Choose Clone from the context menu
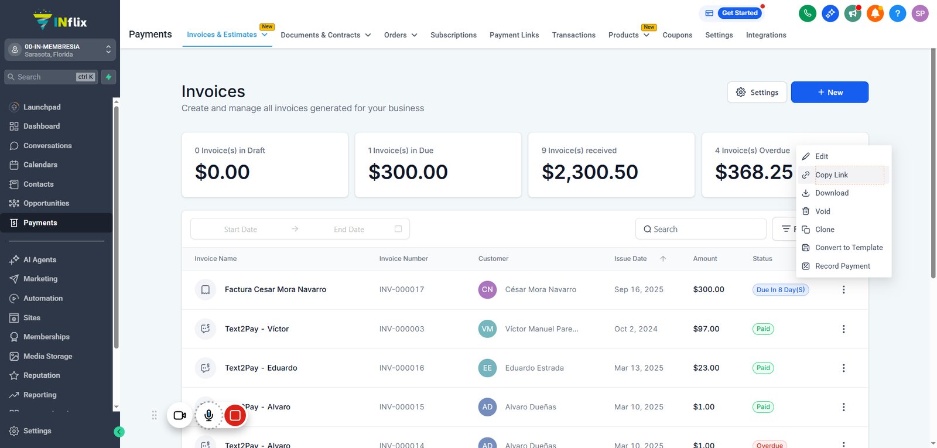This screenshot has height=448, width=937. pyautogui.click(x=843, y=230)
